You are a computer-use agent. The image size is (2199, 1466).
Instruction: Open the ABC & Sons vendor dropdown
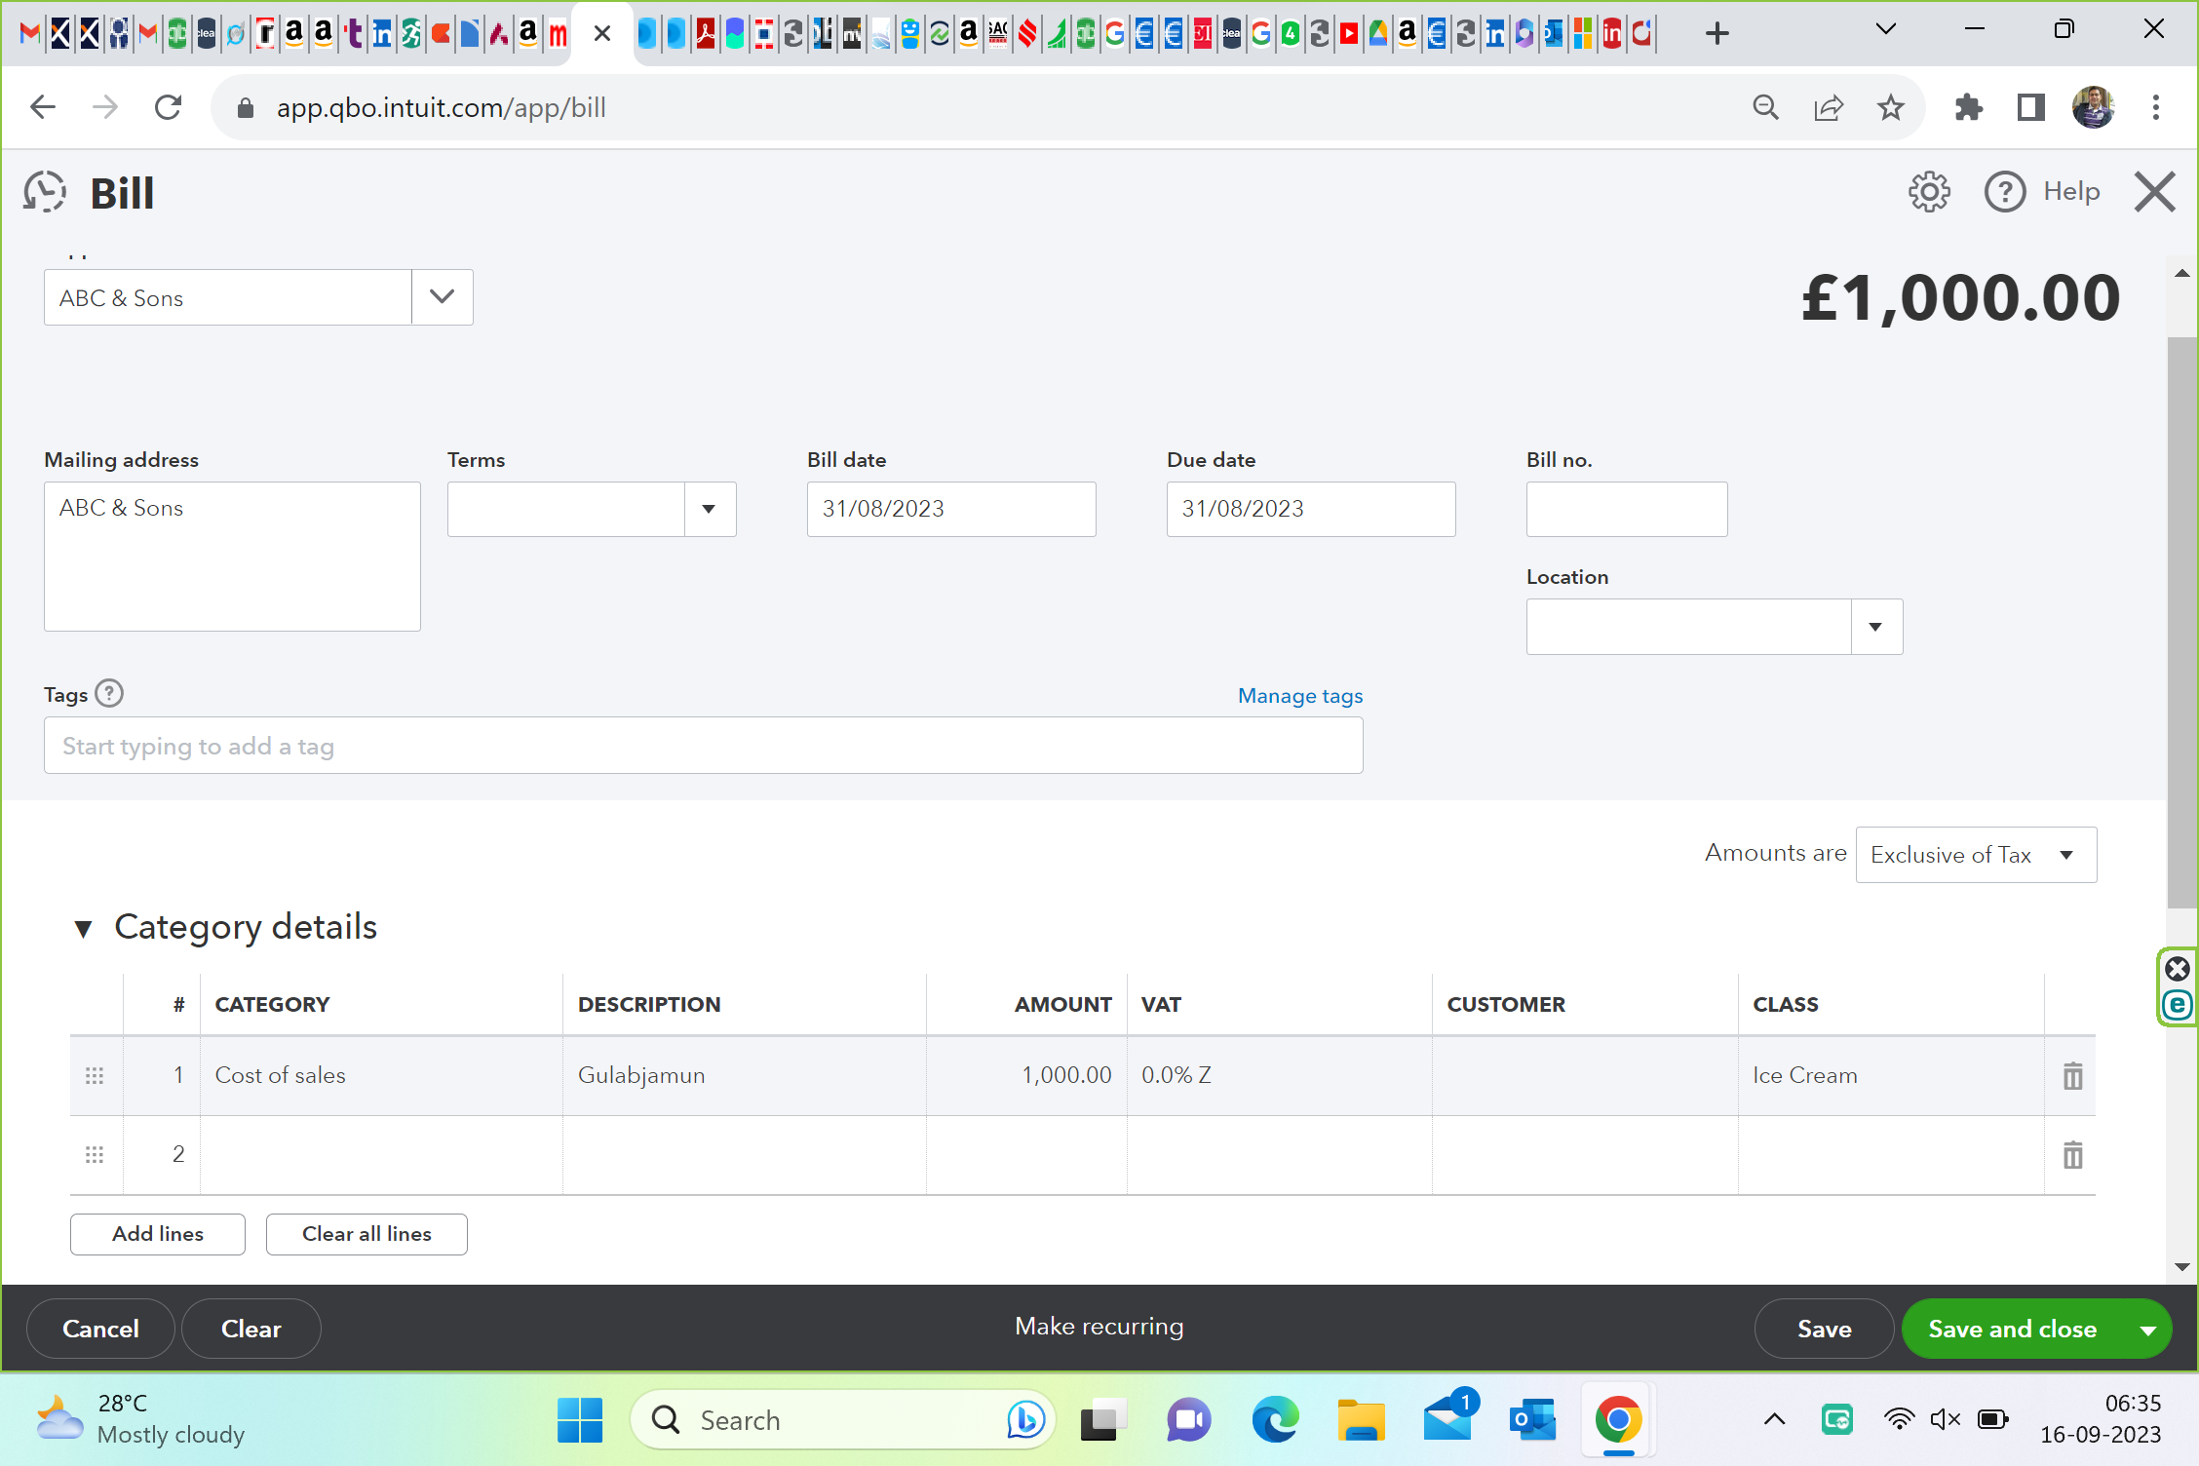[x=441, y=297]
